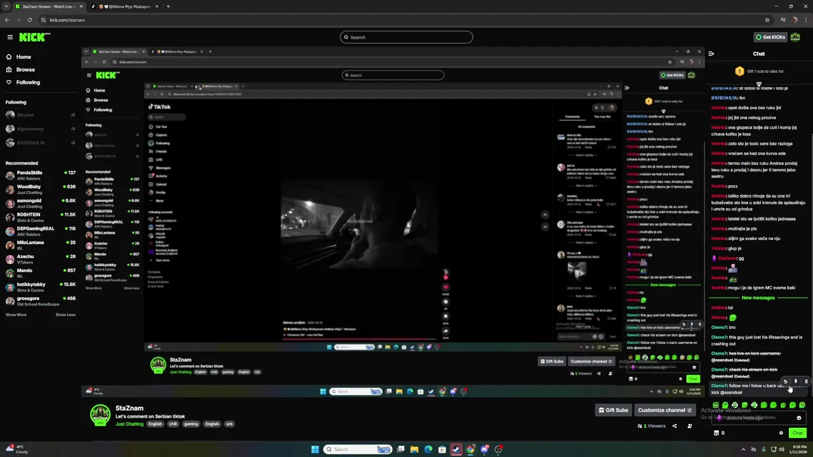Open File Explorer from the bottom Windows taskbar

(414, 449)
